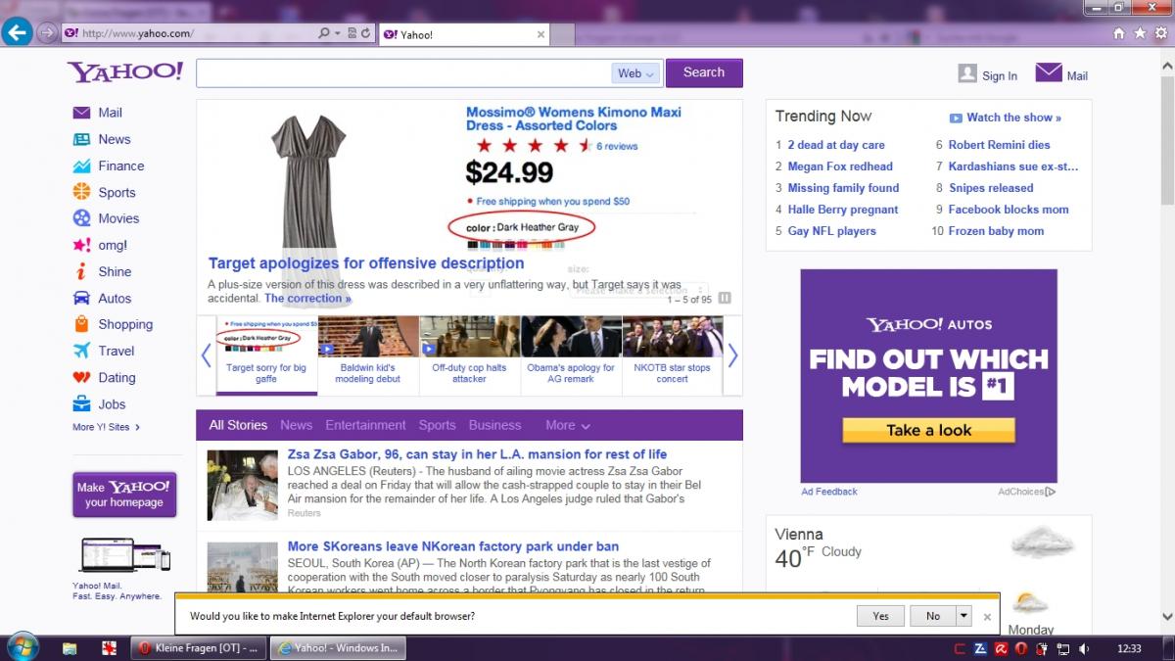Refresh the page with the reload icon
The width and height of the screenshot is (1175, 661).
pos(365,33)
